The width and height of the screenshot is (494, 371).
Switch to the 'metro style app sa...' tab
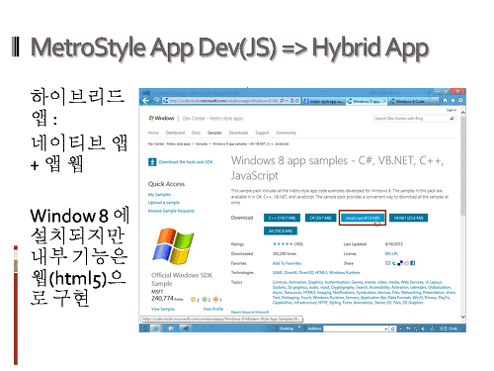coord(323,101)
